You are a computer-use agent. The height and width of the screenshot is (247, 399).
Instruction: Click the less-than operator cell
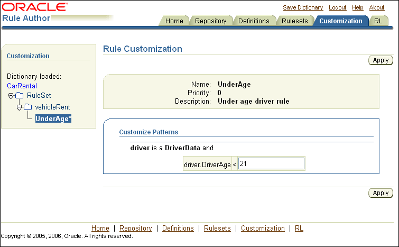(235, 164)
